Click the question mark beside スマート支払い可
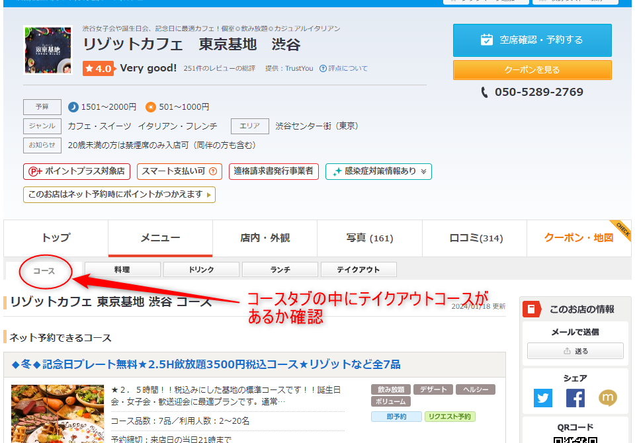 click(213, 171)
